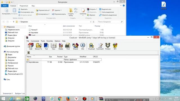The height and width of the screenshot is (101, 180).
Task: Go up one level in WinRAR
Action: click(28, 52)
